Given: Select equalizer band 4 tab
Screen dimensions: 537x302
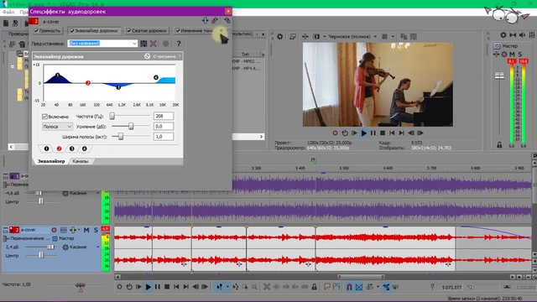Looking at the screenshot, I should 84,148.
